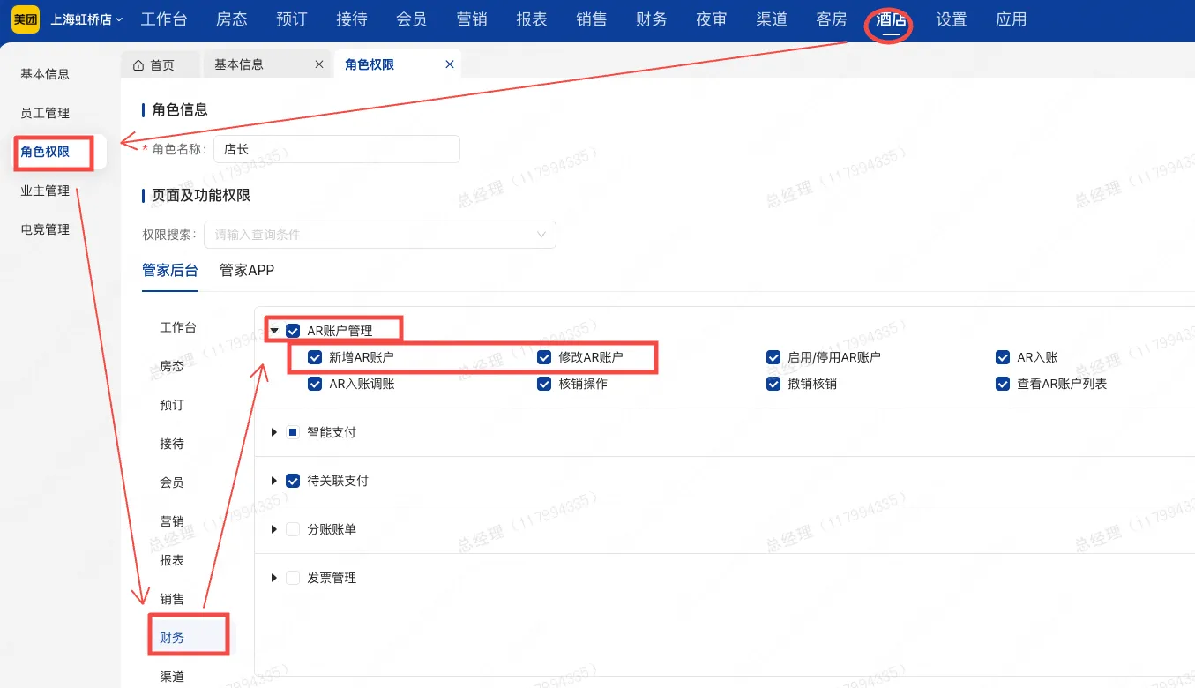
Task: Switch to the 管家APP tab
Action: coord(246,271)
